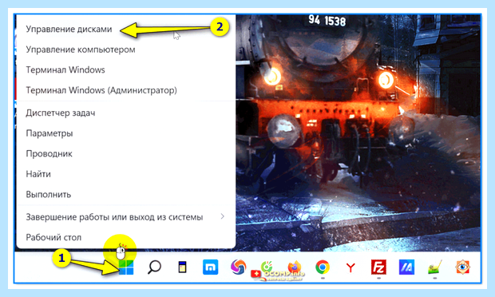Image resolution: width=495 pixels, height=297 pixels.
Task: Launch Maxthon browser from taskbar
Action: click(x=210, y=267)
